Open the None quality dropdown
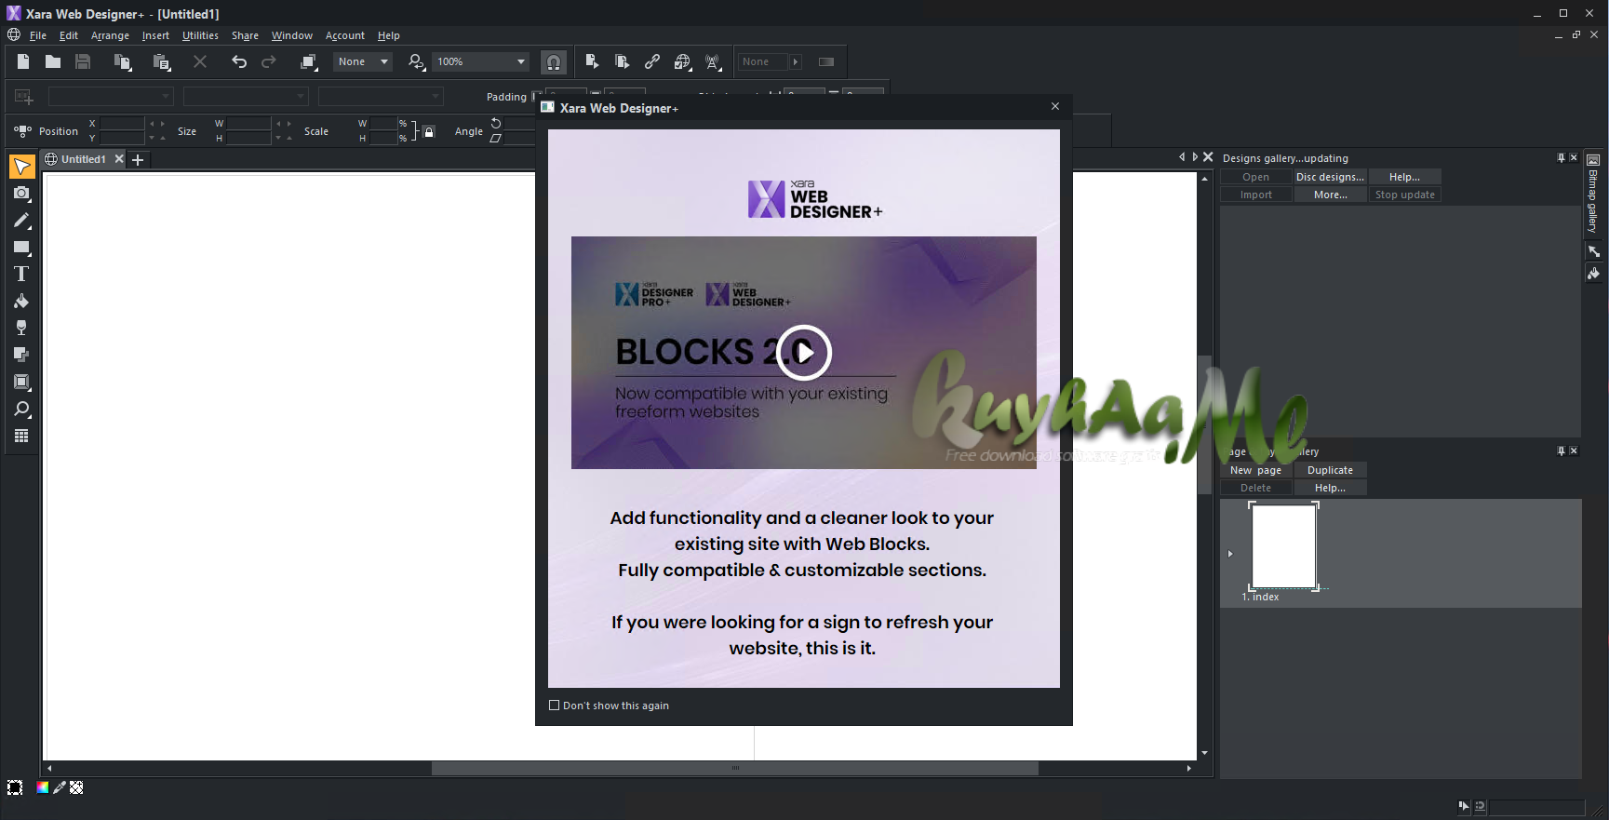Image resolution: width=1609 pixels, height=820 pixels. (383, 61)
